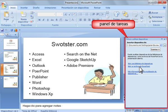Click the Buscar button
Image resolution: width=168 pixels, height=112 pixels.
click(153, 13)
